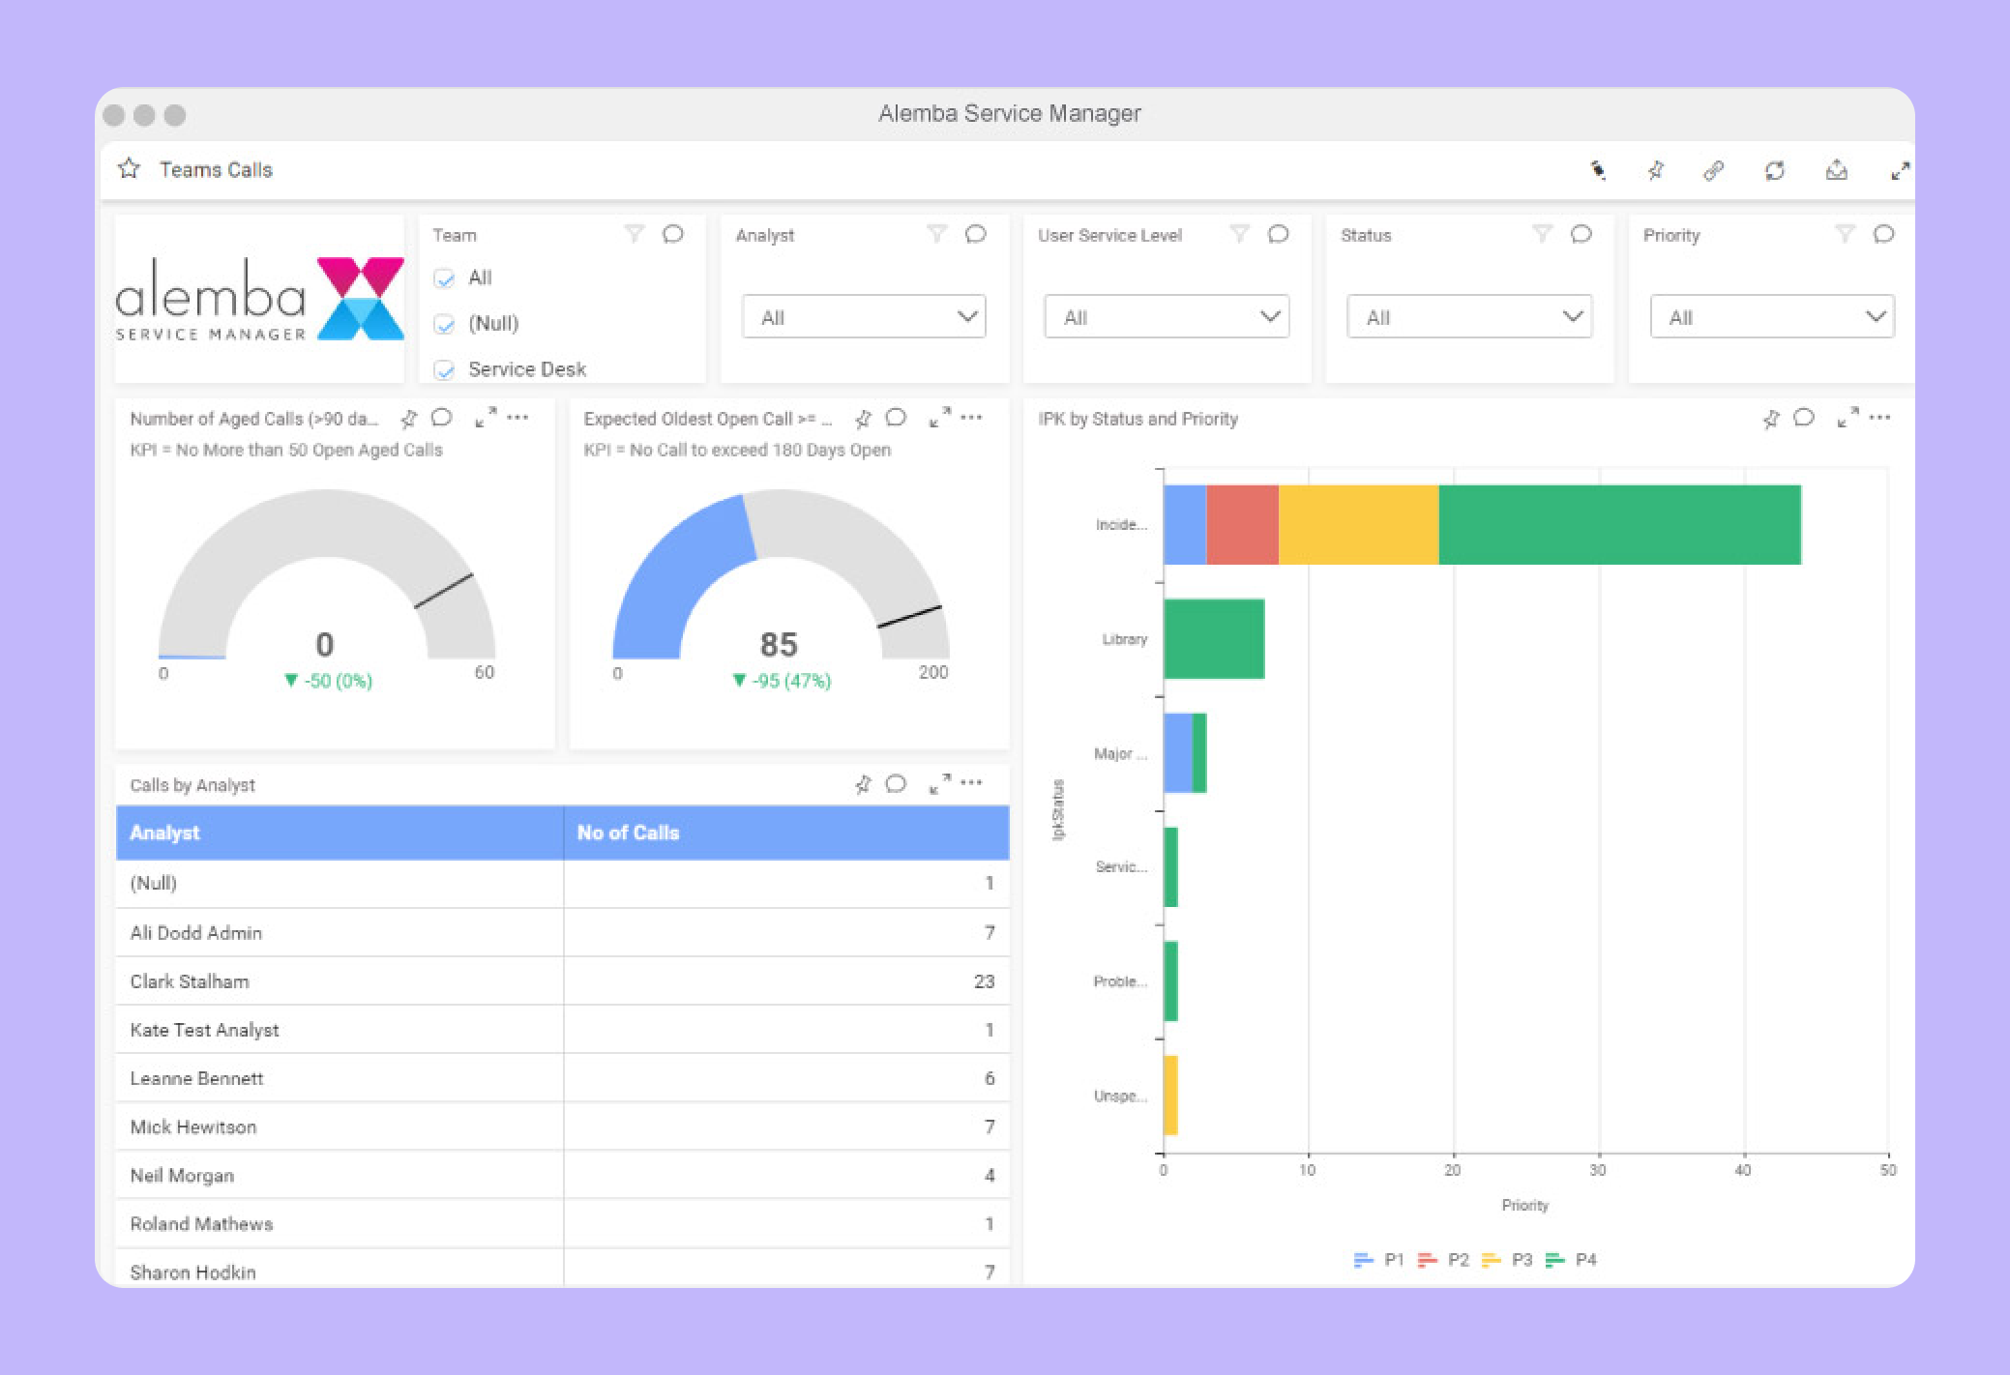Click the Alemba Service Manager logo
This screenshot has width=2010, height=1375.
(x=259, y=299)
